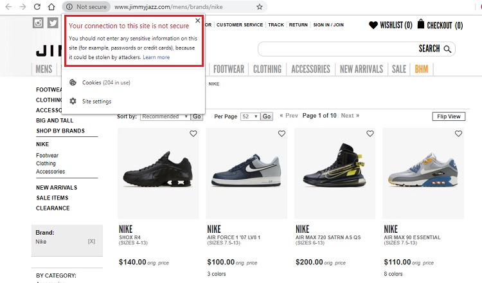The height and width of the screenshot is (283, 482).
Task: Favorite the Nike Shox R4 heart
Action: tap(193, 134)
